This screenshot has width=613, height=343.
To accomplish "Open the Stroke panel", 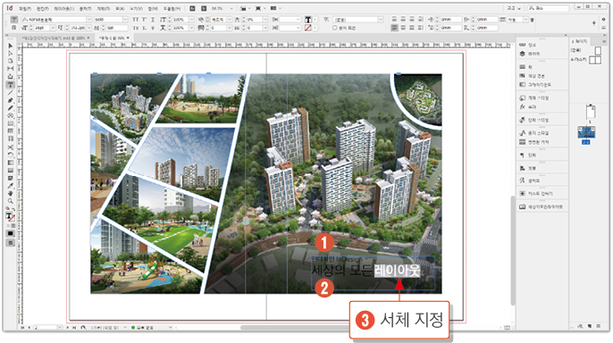I will (x=526, y=67).
